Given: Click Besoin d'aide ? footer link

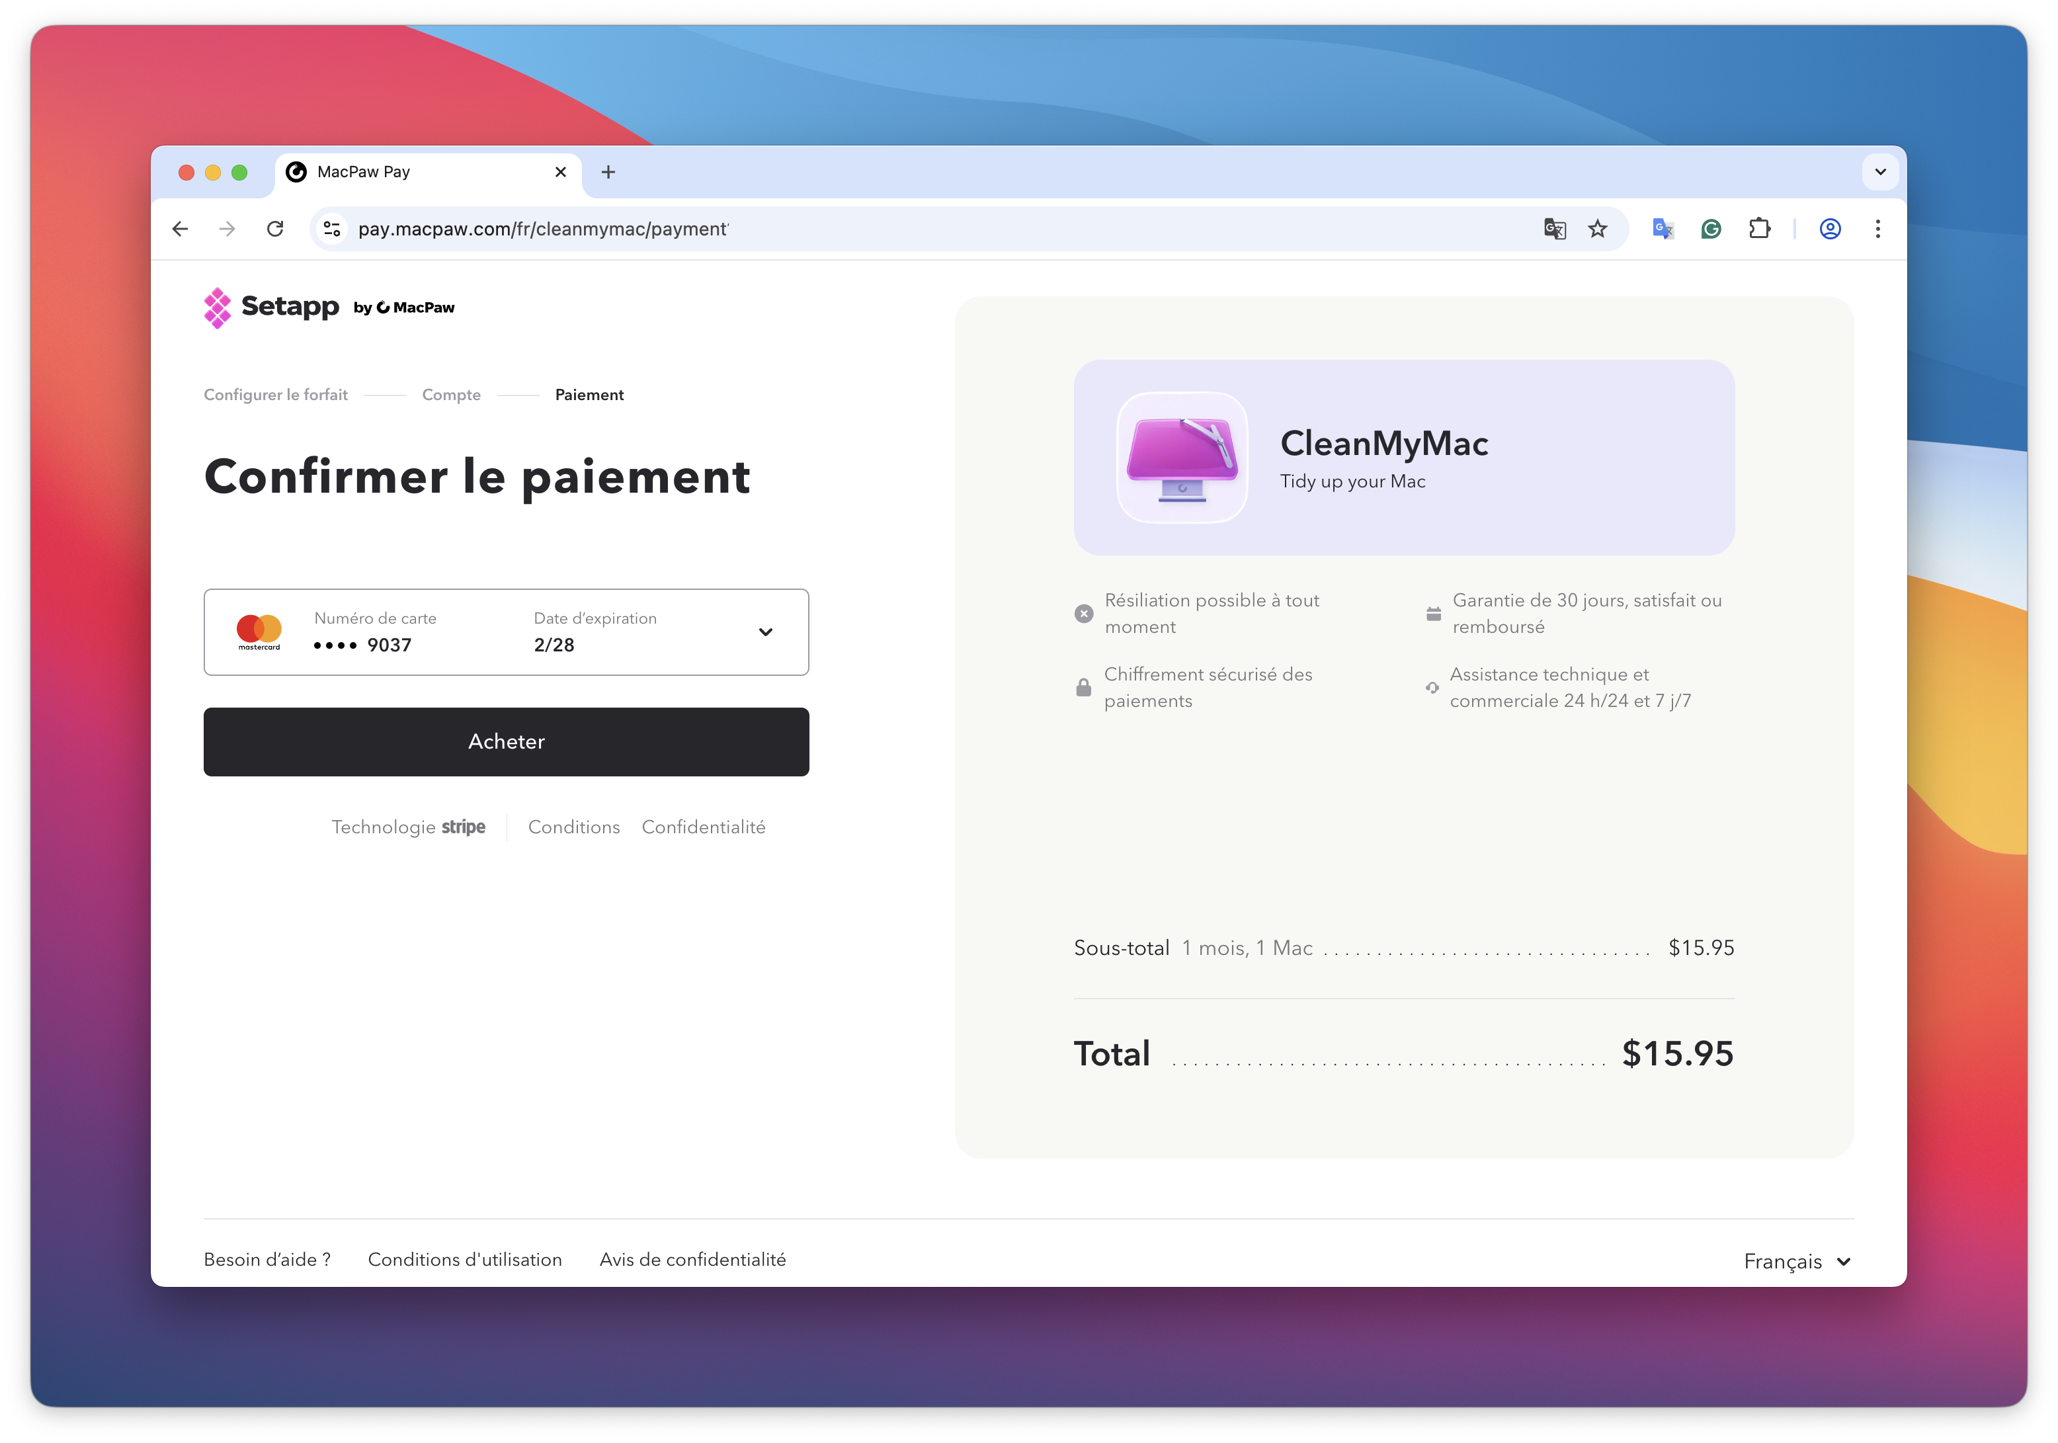Looking at the screenshot, I should pyautogui.click(x=267, y=1259).
